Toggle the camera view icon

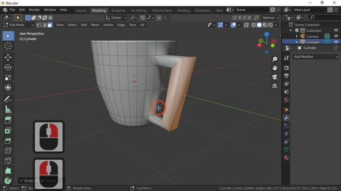pyautogui.click(x=275, y=77)
